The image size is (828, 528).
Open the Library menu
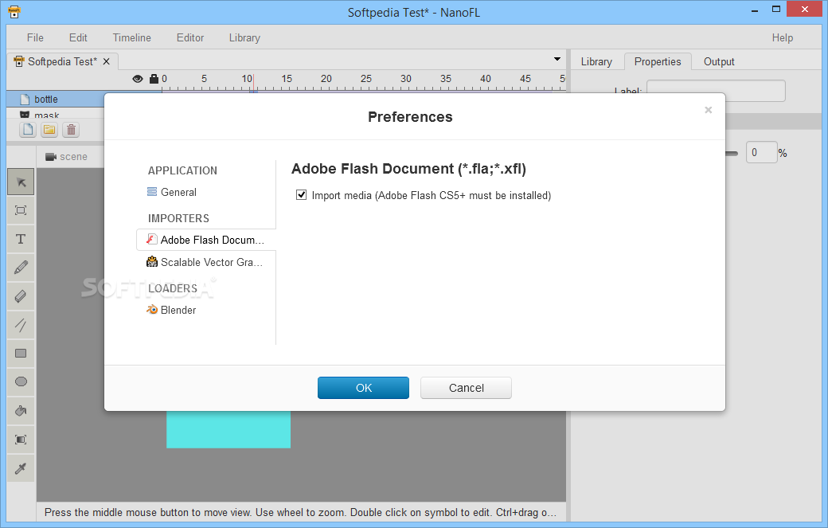[x=244, y=37]
